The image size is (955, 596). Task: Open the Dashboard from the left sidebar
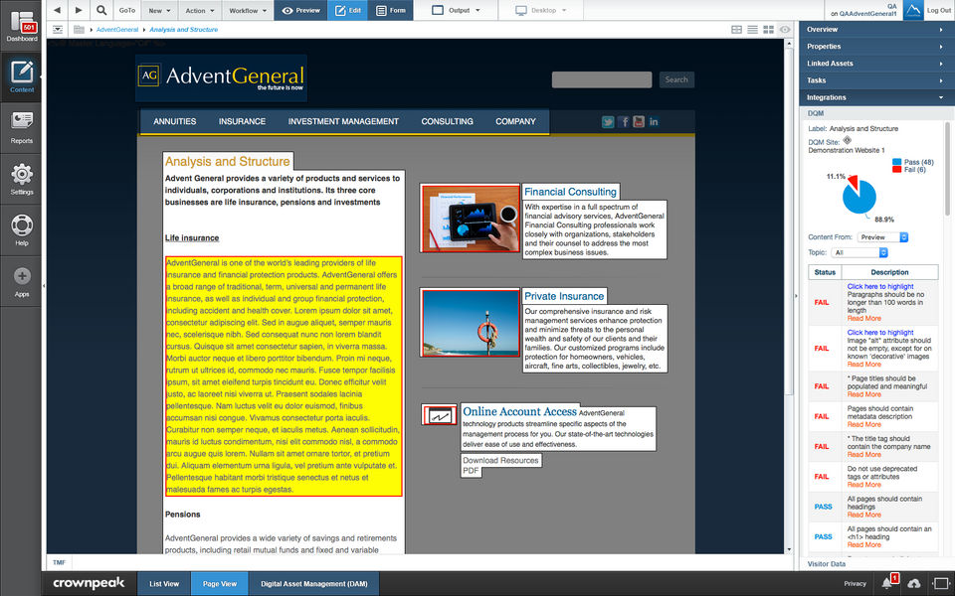21,26
